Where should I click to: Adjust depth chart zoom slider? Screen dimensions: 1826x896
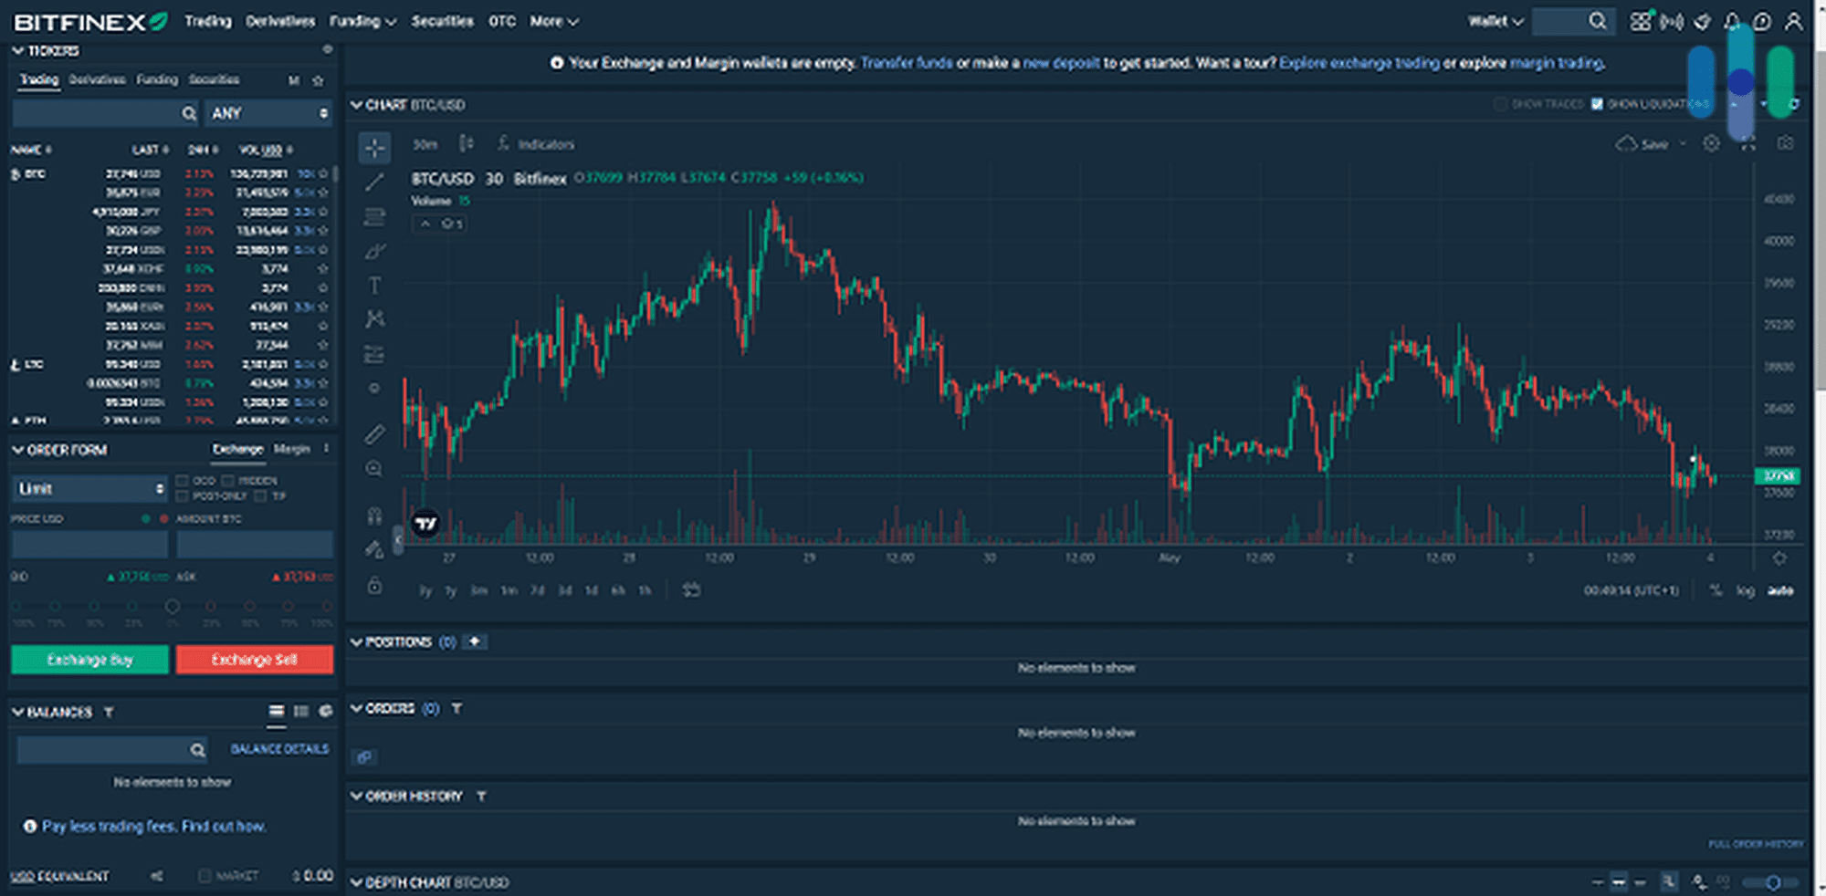coord(1771,882)
